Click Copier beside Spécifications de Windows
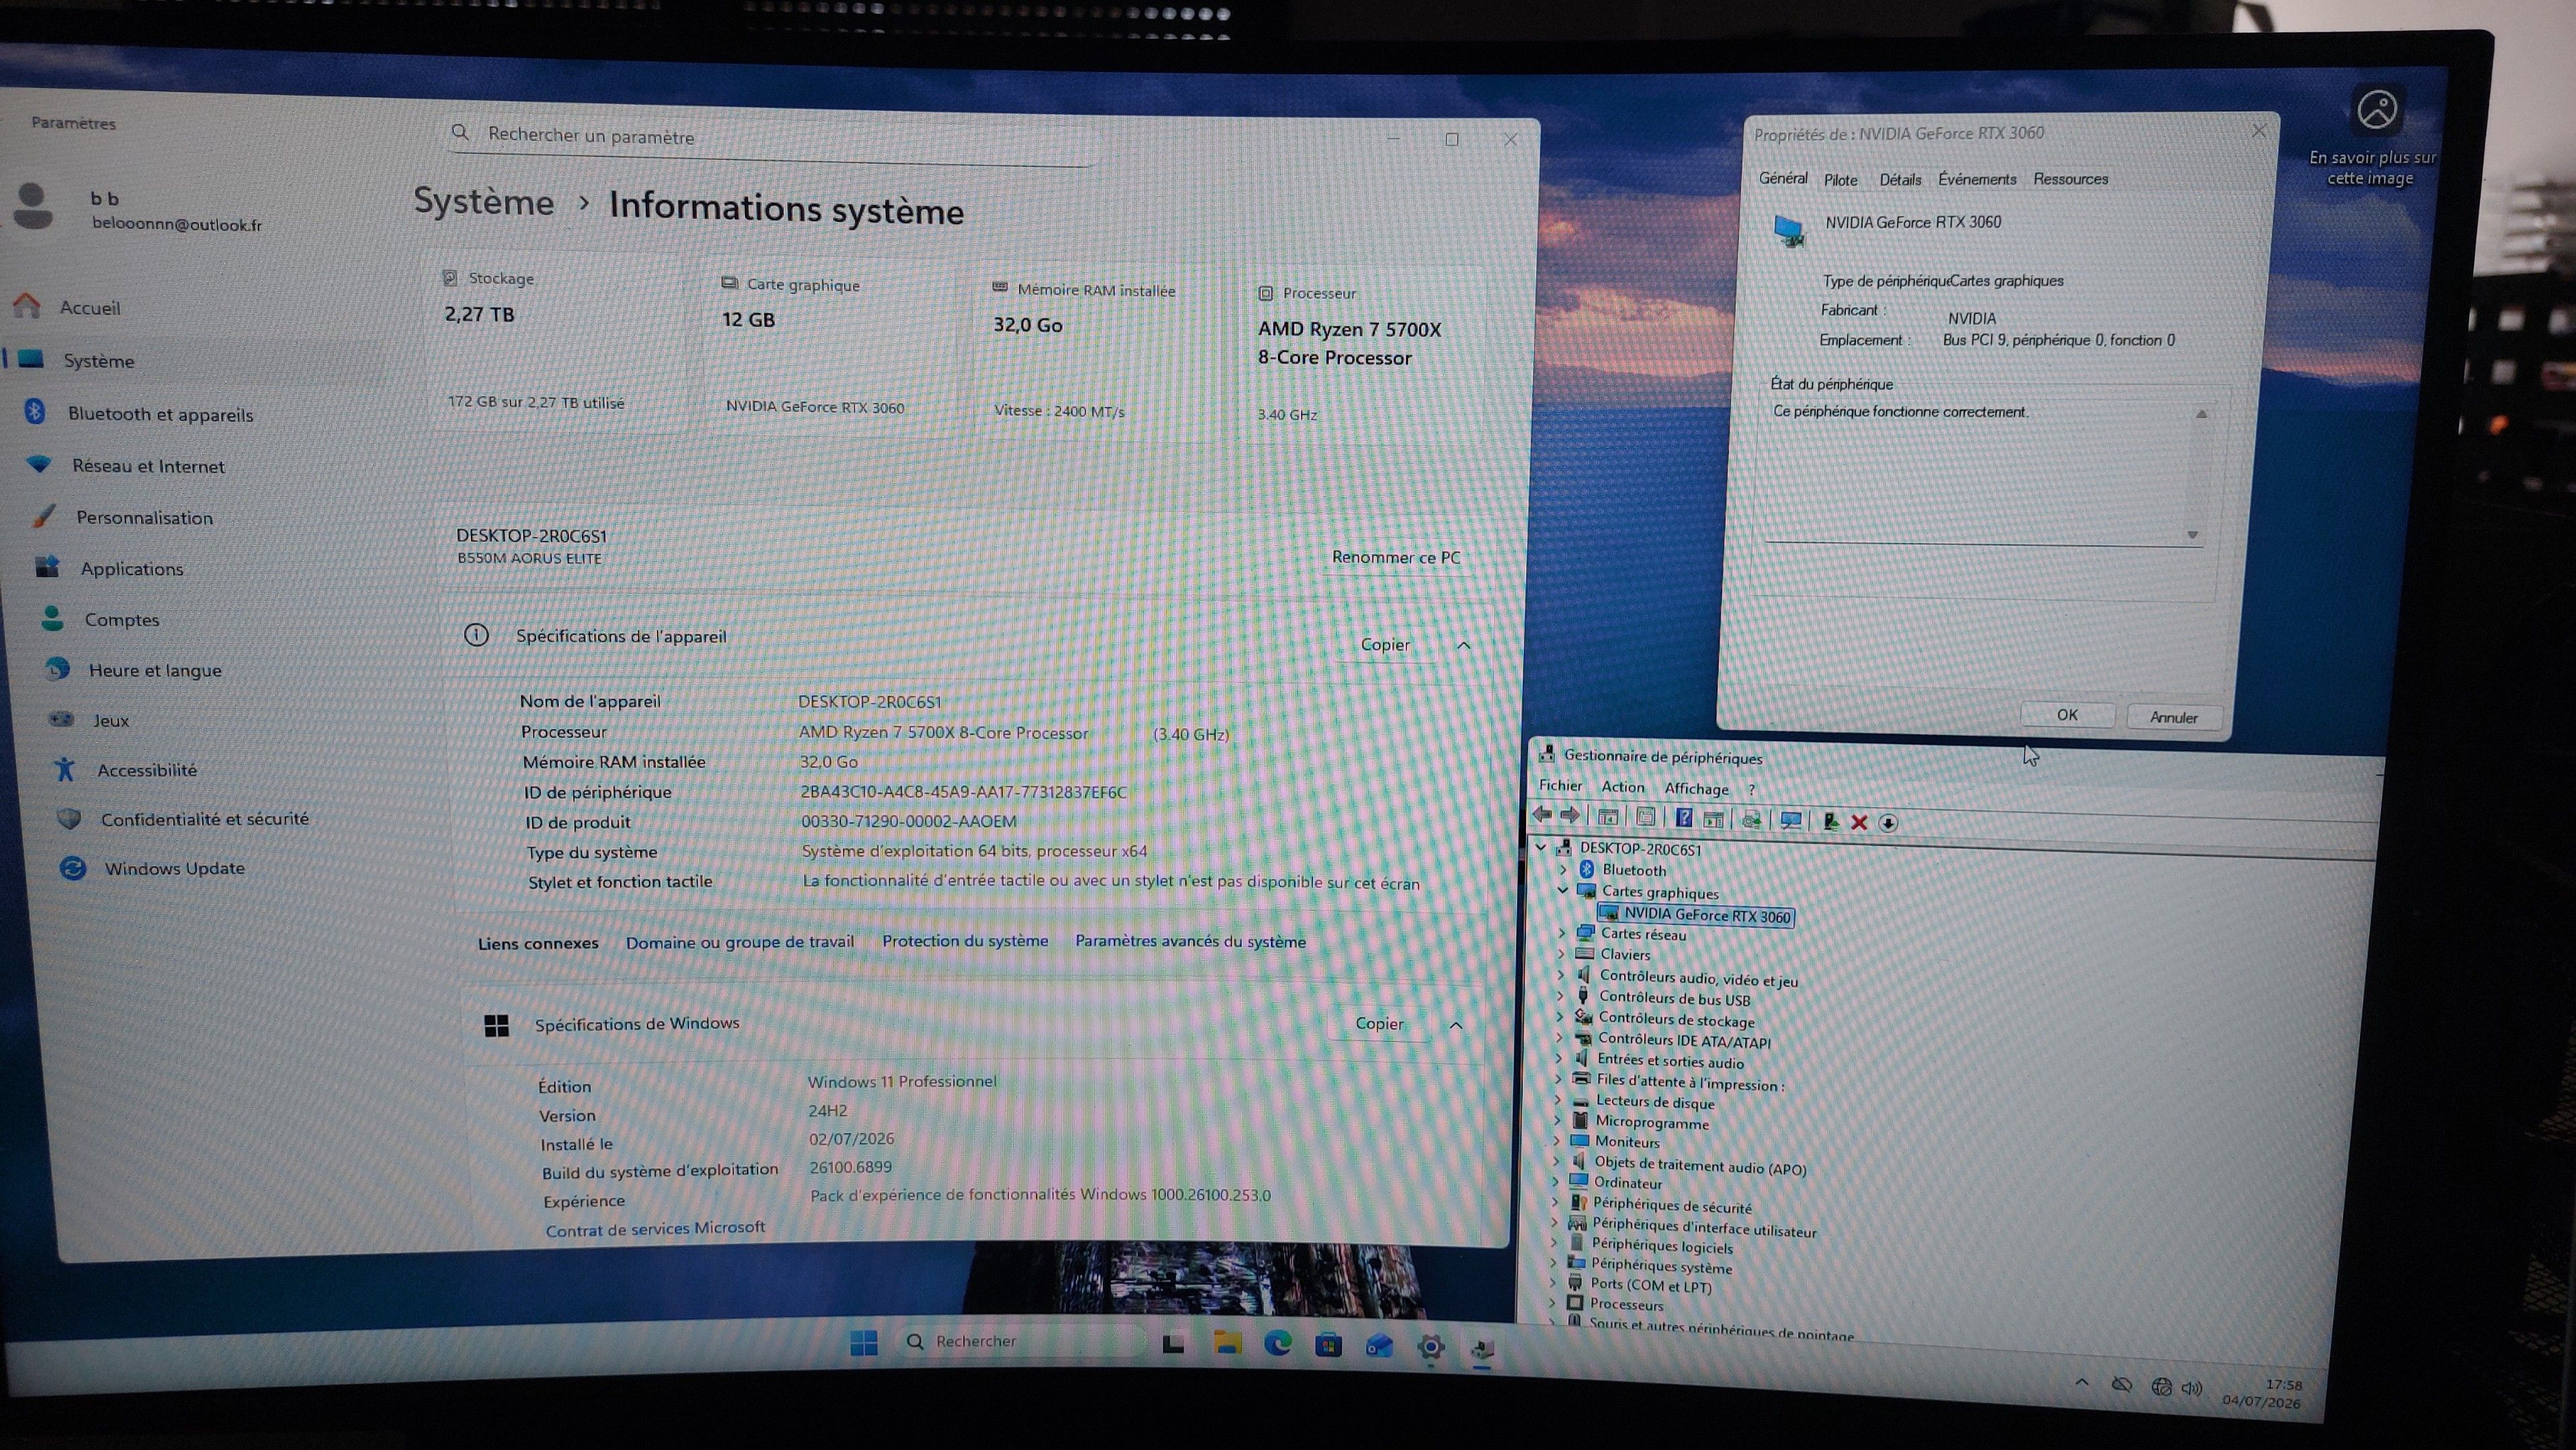This screenshot has width=2576, height=1450. pos(1379,1023)
